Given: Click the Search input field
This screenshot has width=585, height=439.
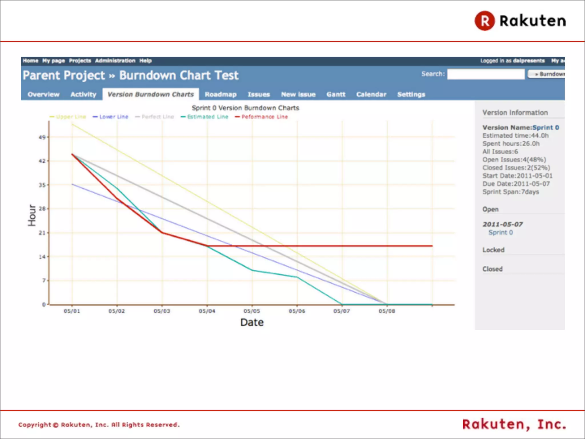Looking at the screenshot, I should (486, 74).
